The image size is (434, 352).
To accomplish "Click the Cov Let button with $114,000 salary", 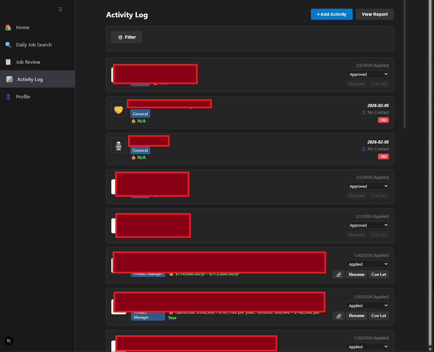I will [379, 275].
